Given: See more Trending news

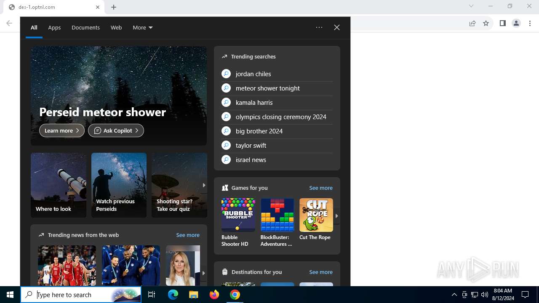Looking at the screenshot, I should (188, 235).
